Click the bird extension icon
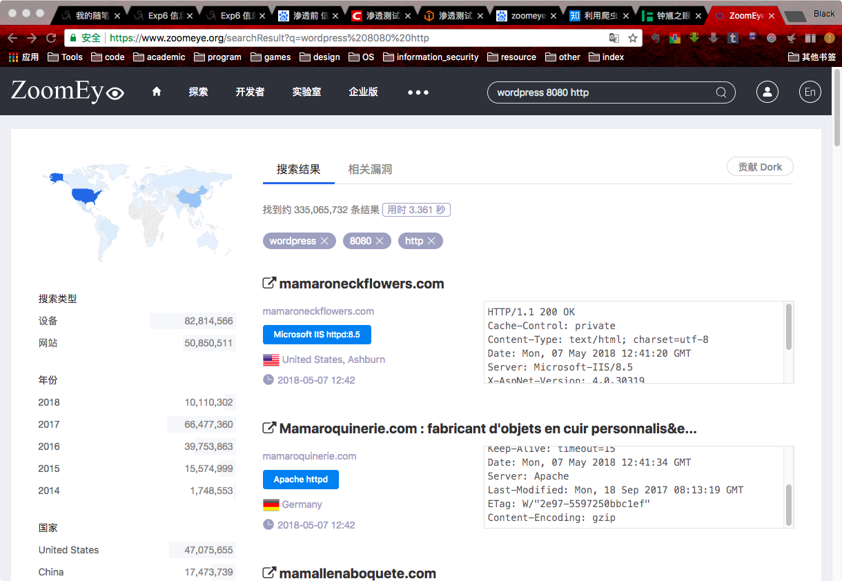This screenshot has height=581, width=842. pyautogui.click(x=791, y=38)
